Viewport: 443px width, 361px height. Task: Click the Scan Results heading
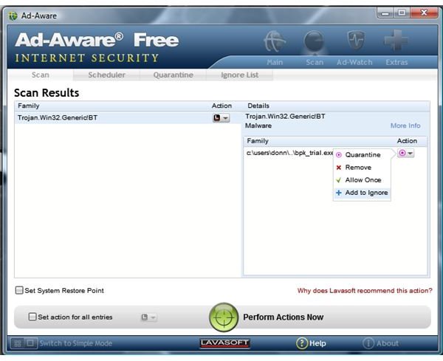pos(47,93)
